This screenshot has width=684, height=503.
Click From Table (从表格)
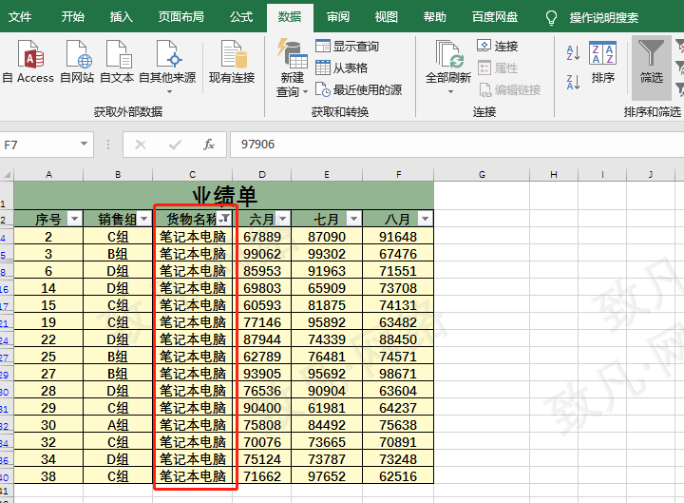[x=342, y=68]
